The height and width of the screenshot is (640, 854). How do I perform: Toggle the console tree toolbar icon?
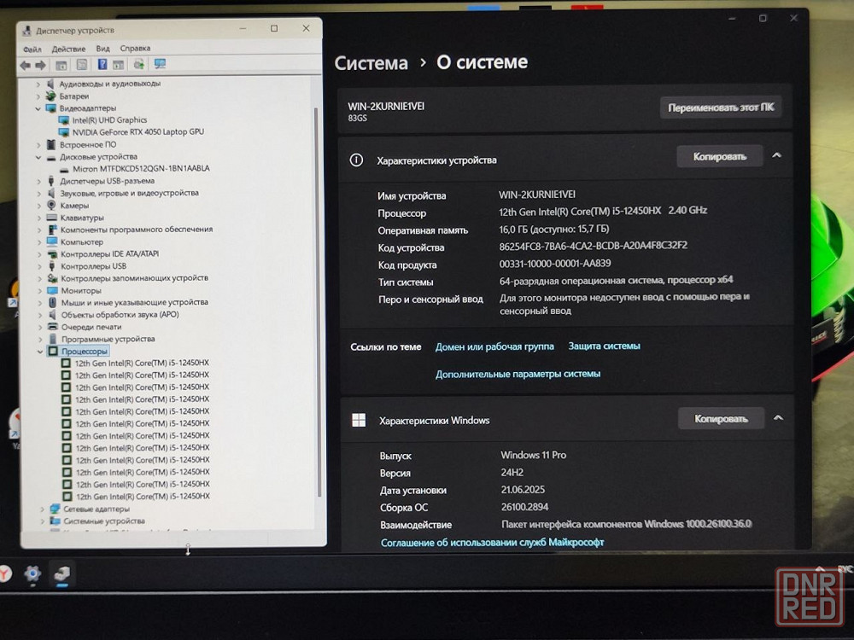click(61, 66)
